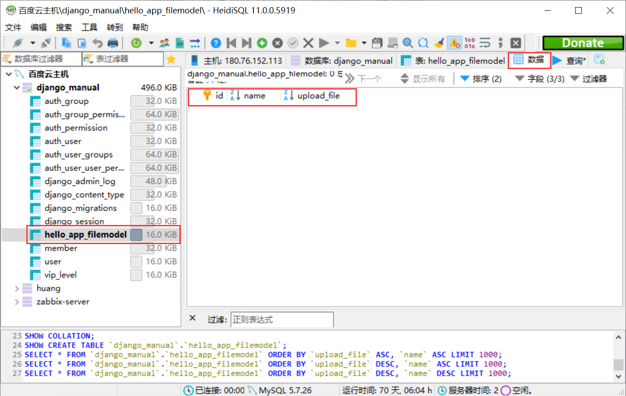Open the 搜索 menu
The image size is (626, 396).
click(64, 27)
